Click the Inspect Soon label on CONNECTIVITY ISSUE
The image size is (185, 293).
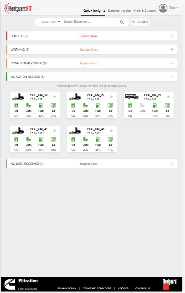pos(89,64)
